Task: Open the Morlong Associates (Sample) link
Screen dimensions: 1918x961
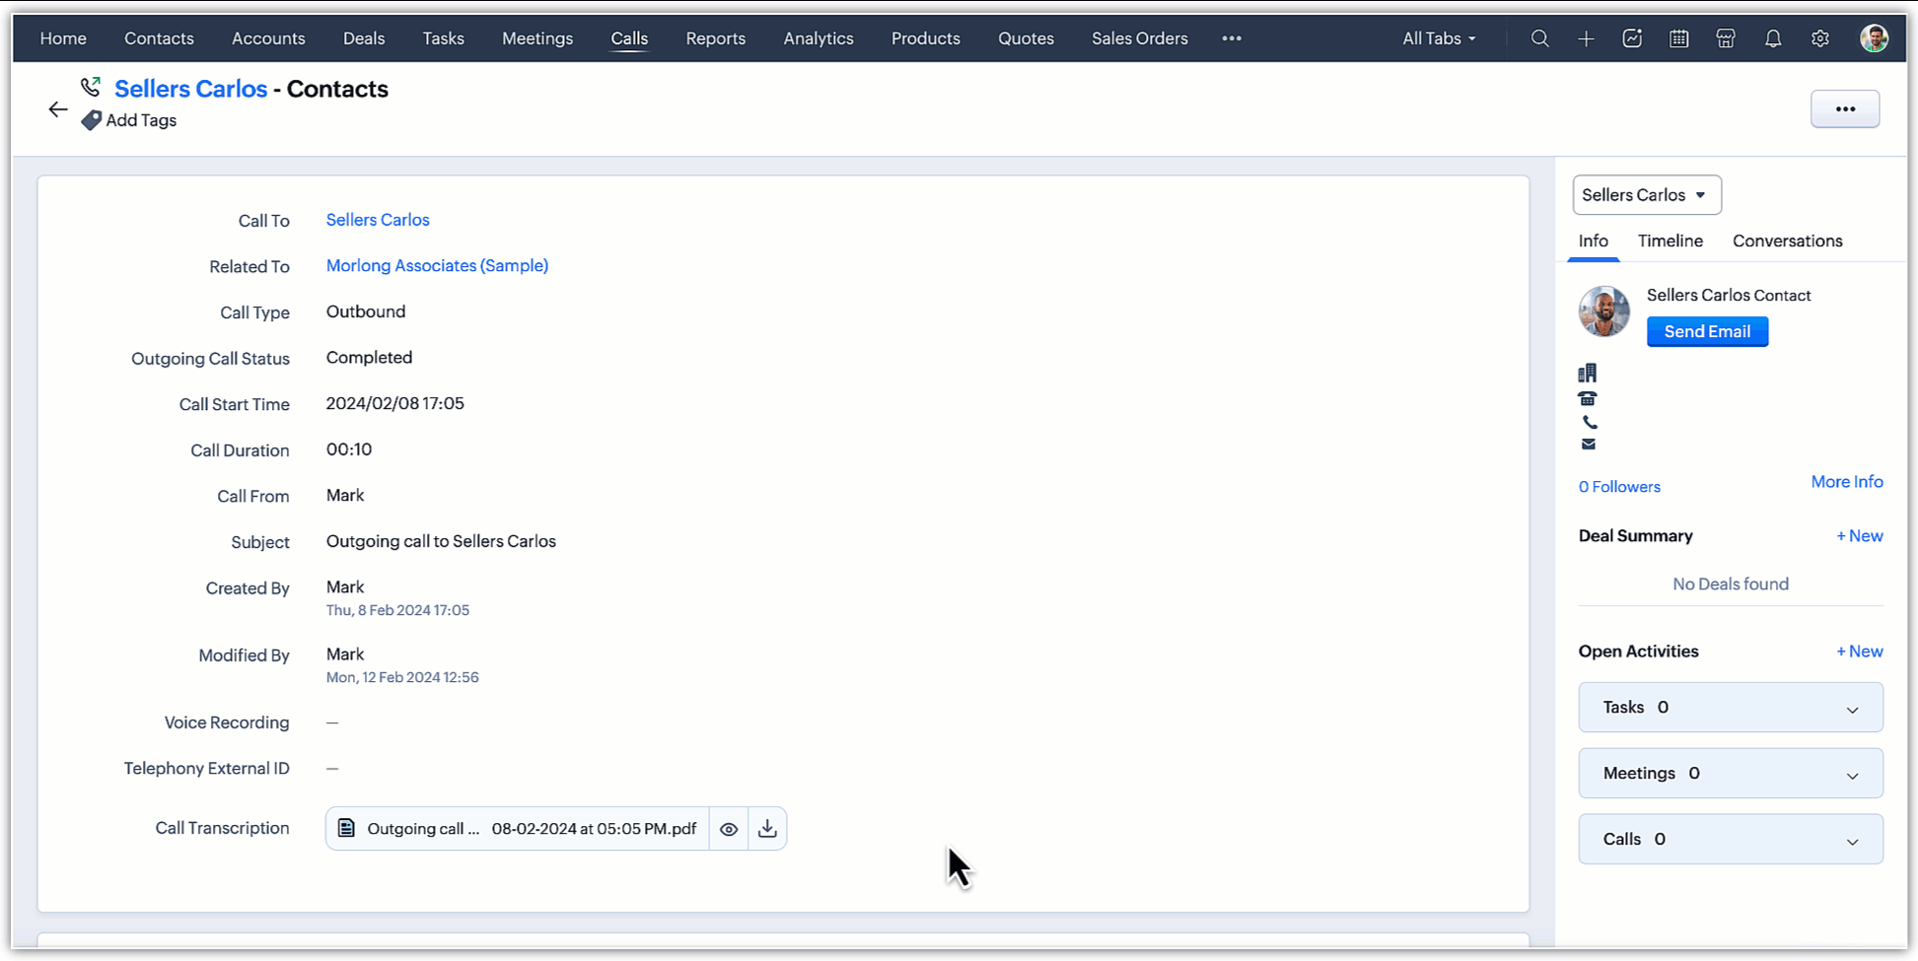Action: (x=437, y=266)
